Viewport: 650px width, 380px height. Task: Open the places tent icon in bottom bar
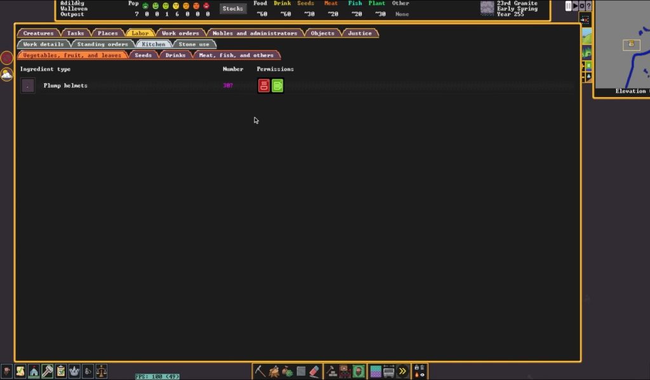34,371
